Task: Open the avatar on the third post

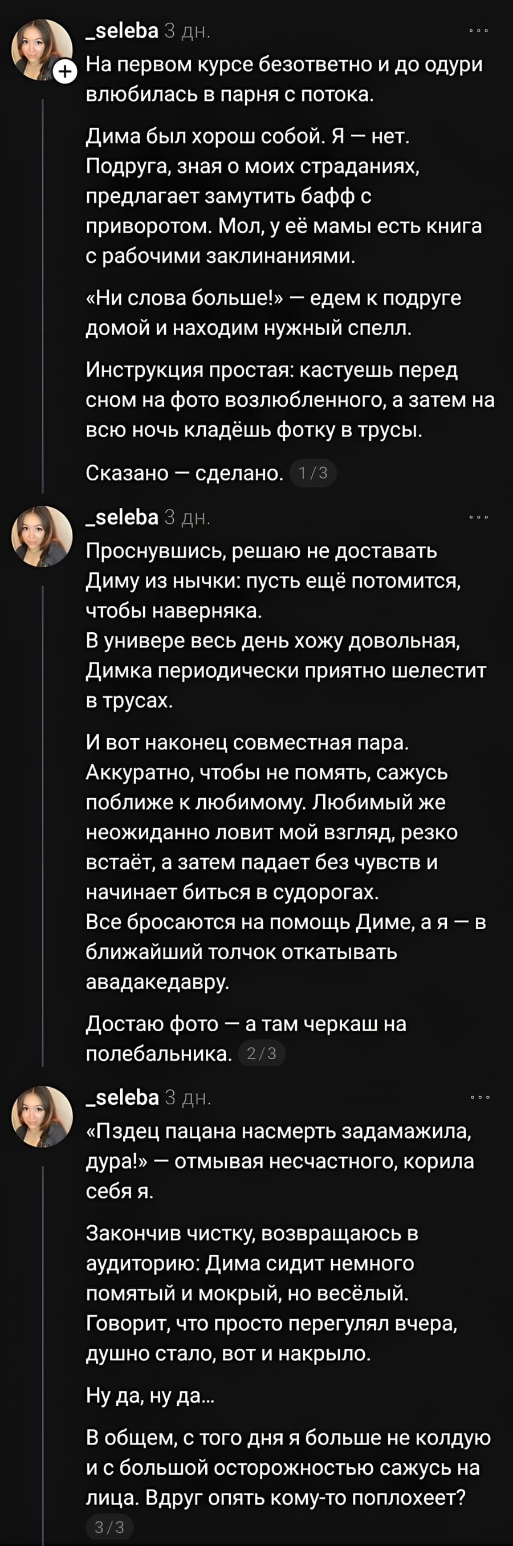Action: [42, 1116]
